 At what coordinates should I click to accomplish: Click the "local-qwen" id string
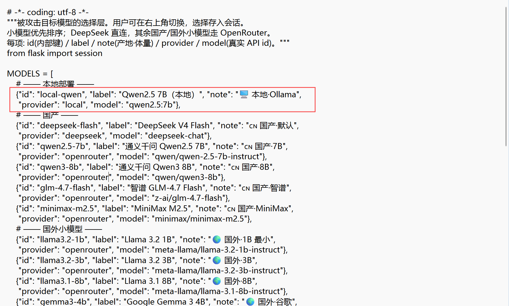[x=61, y=94]
